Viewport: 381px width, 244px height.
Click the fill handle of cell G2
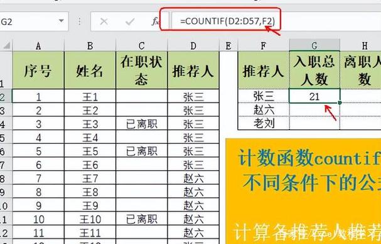pos(340,103)
